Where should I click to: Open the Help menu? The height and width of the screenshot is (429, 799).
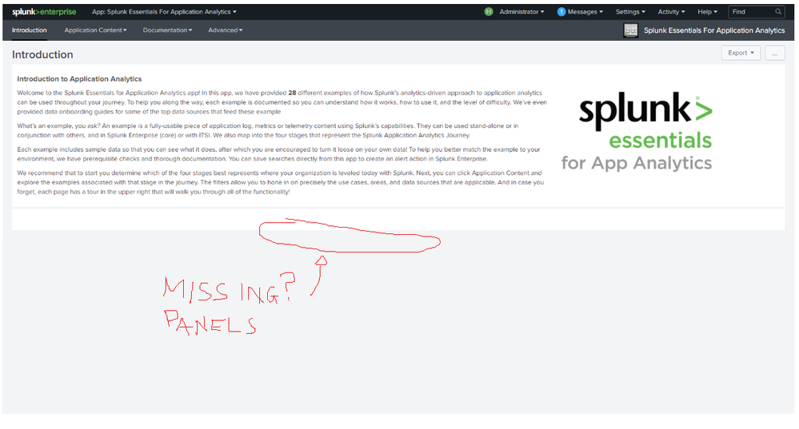point(707,12)
